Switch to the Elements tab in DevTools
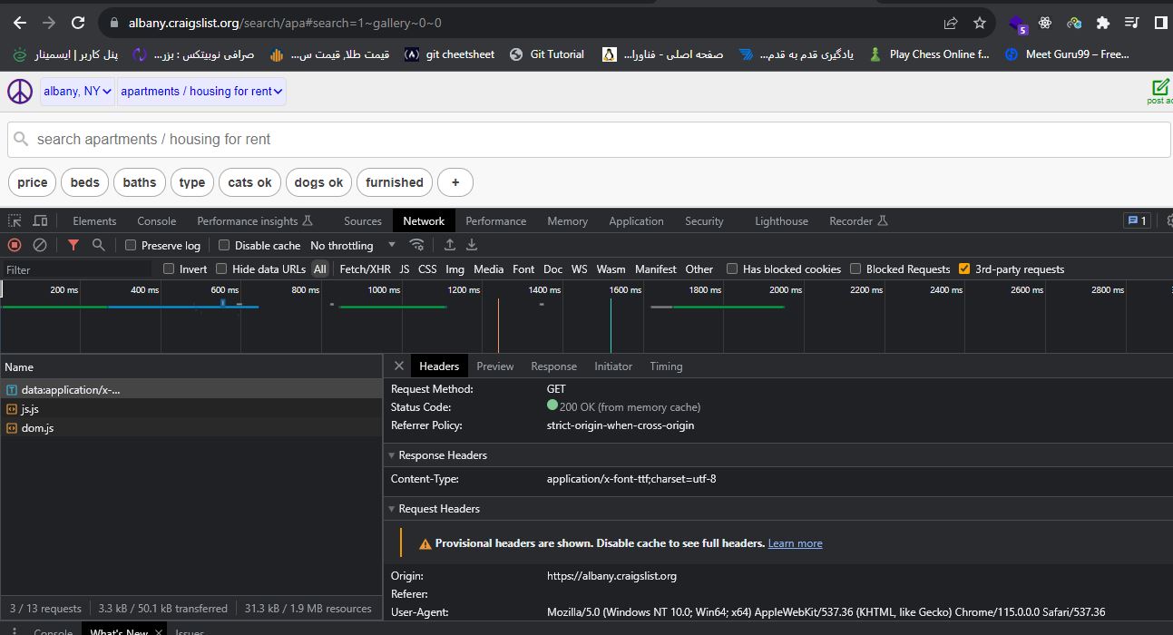1173x635 pixels. (94, 220)
